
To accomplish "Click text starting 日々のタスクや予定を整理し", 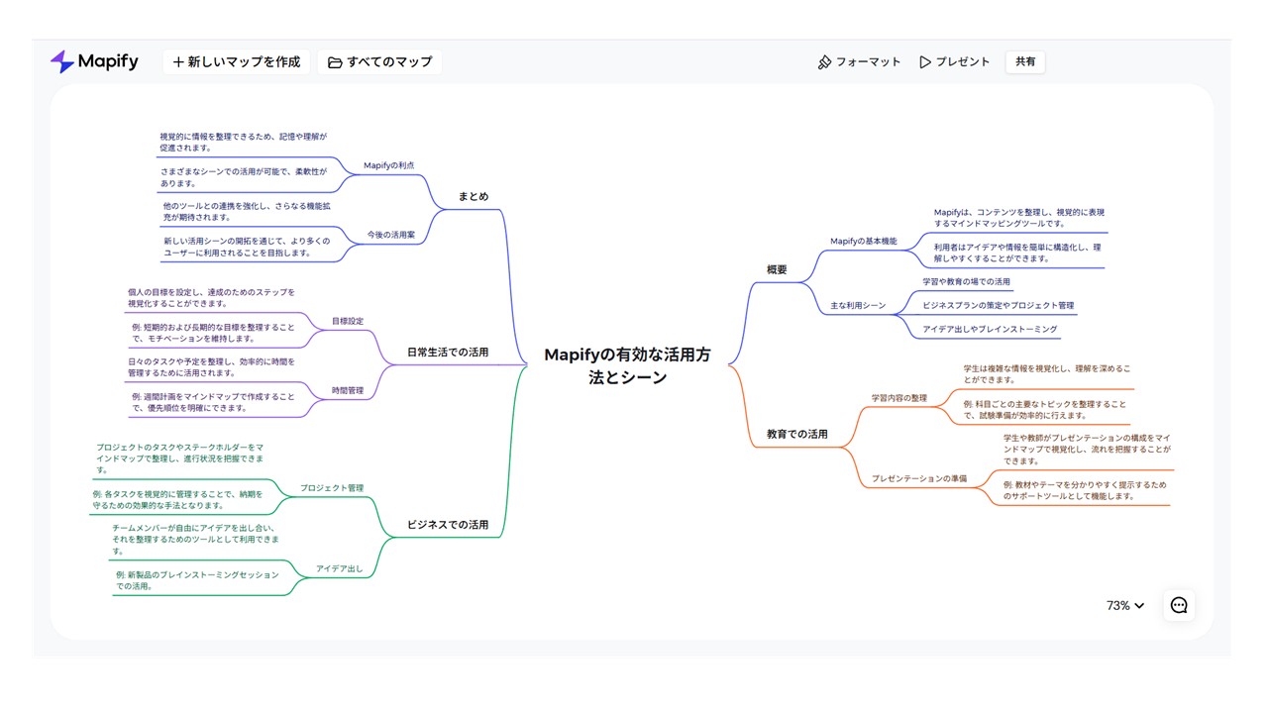I will coord(211,367).
